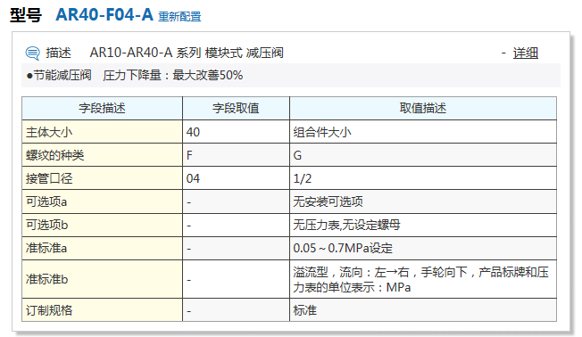Click the 取值描述 column header

point(423,108)
